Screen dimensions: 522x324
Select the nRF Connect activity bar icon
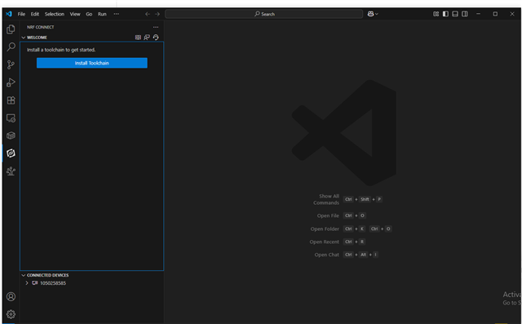(x=11, y=153)
